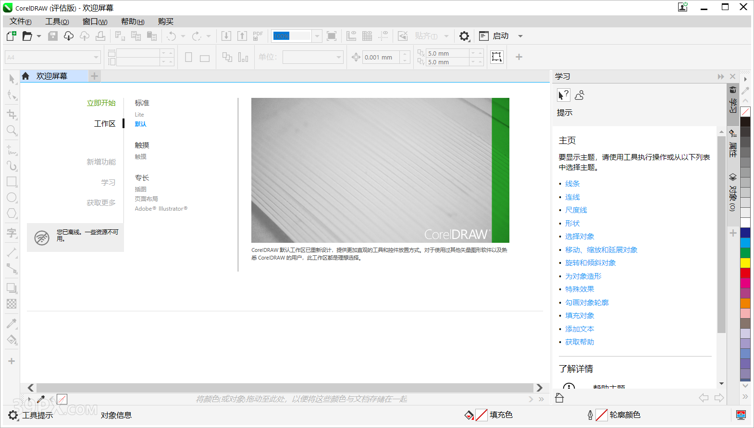The height and width of the screenshot is (428, 754).
Task: Select the Interactive Fill bucket tool
Action: (x=12, y=340)
